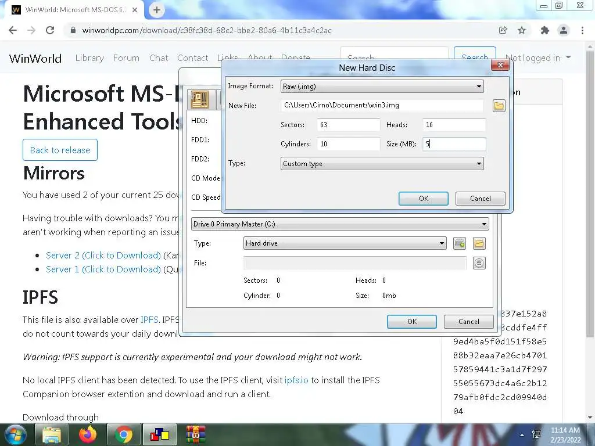Open the Library menu item
This screenshot has height=446, width=595.
pos(89,58)
